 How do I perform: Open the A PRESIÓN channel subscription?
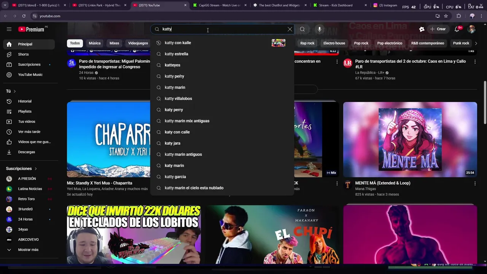(29, 178)
